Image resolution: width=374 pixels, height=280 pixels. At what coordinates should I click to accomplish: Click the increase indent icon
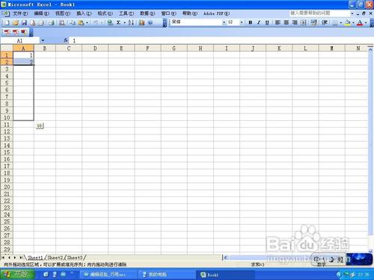pos(325,22)
